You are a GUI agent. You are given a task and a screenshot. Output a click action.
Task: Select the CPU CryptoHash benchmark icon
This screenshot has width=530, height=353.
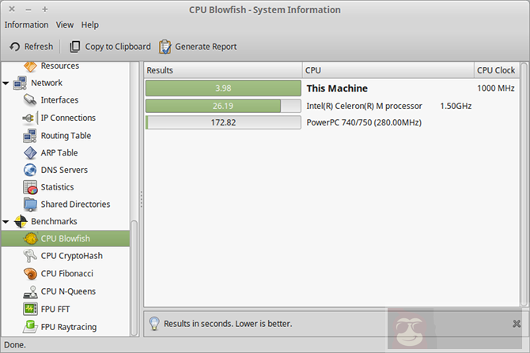[x=30, y=256]
